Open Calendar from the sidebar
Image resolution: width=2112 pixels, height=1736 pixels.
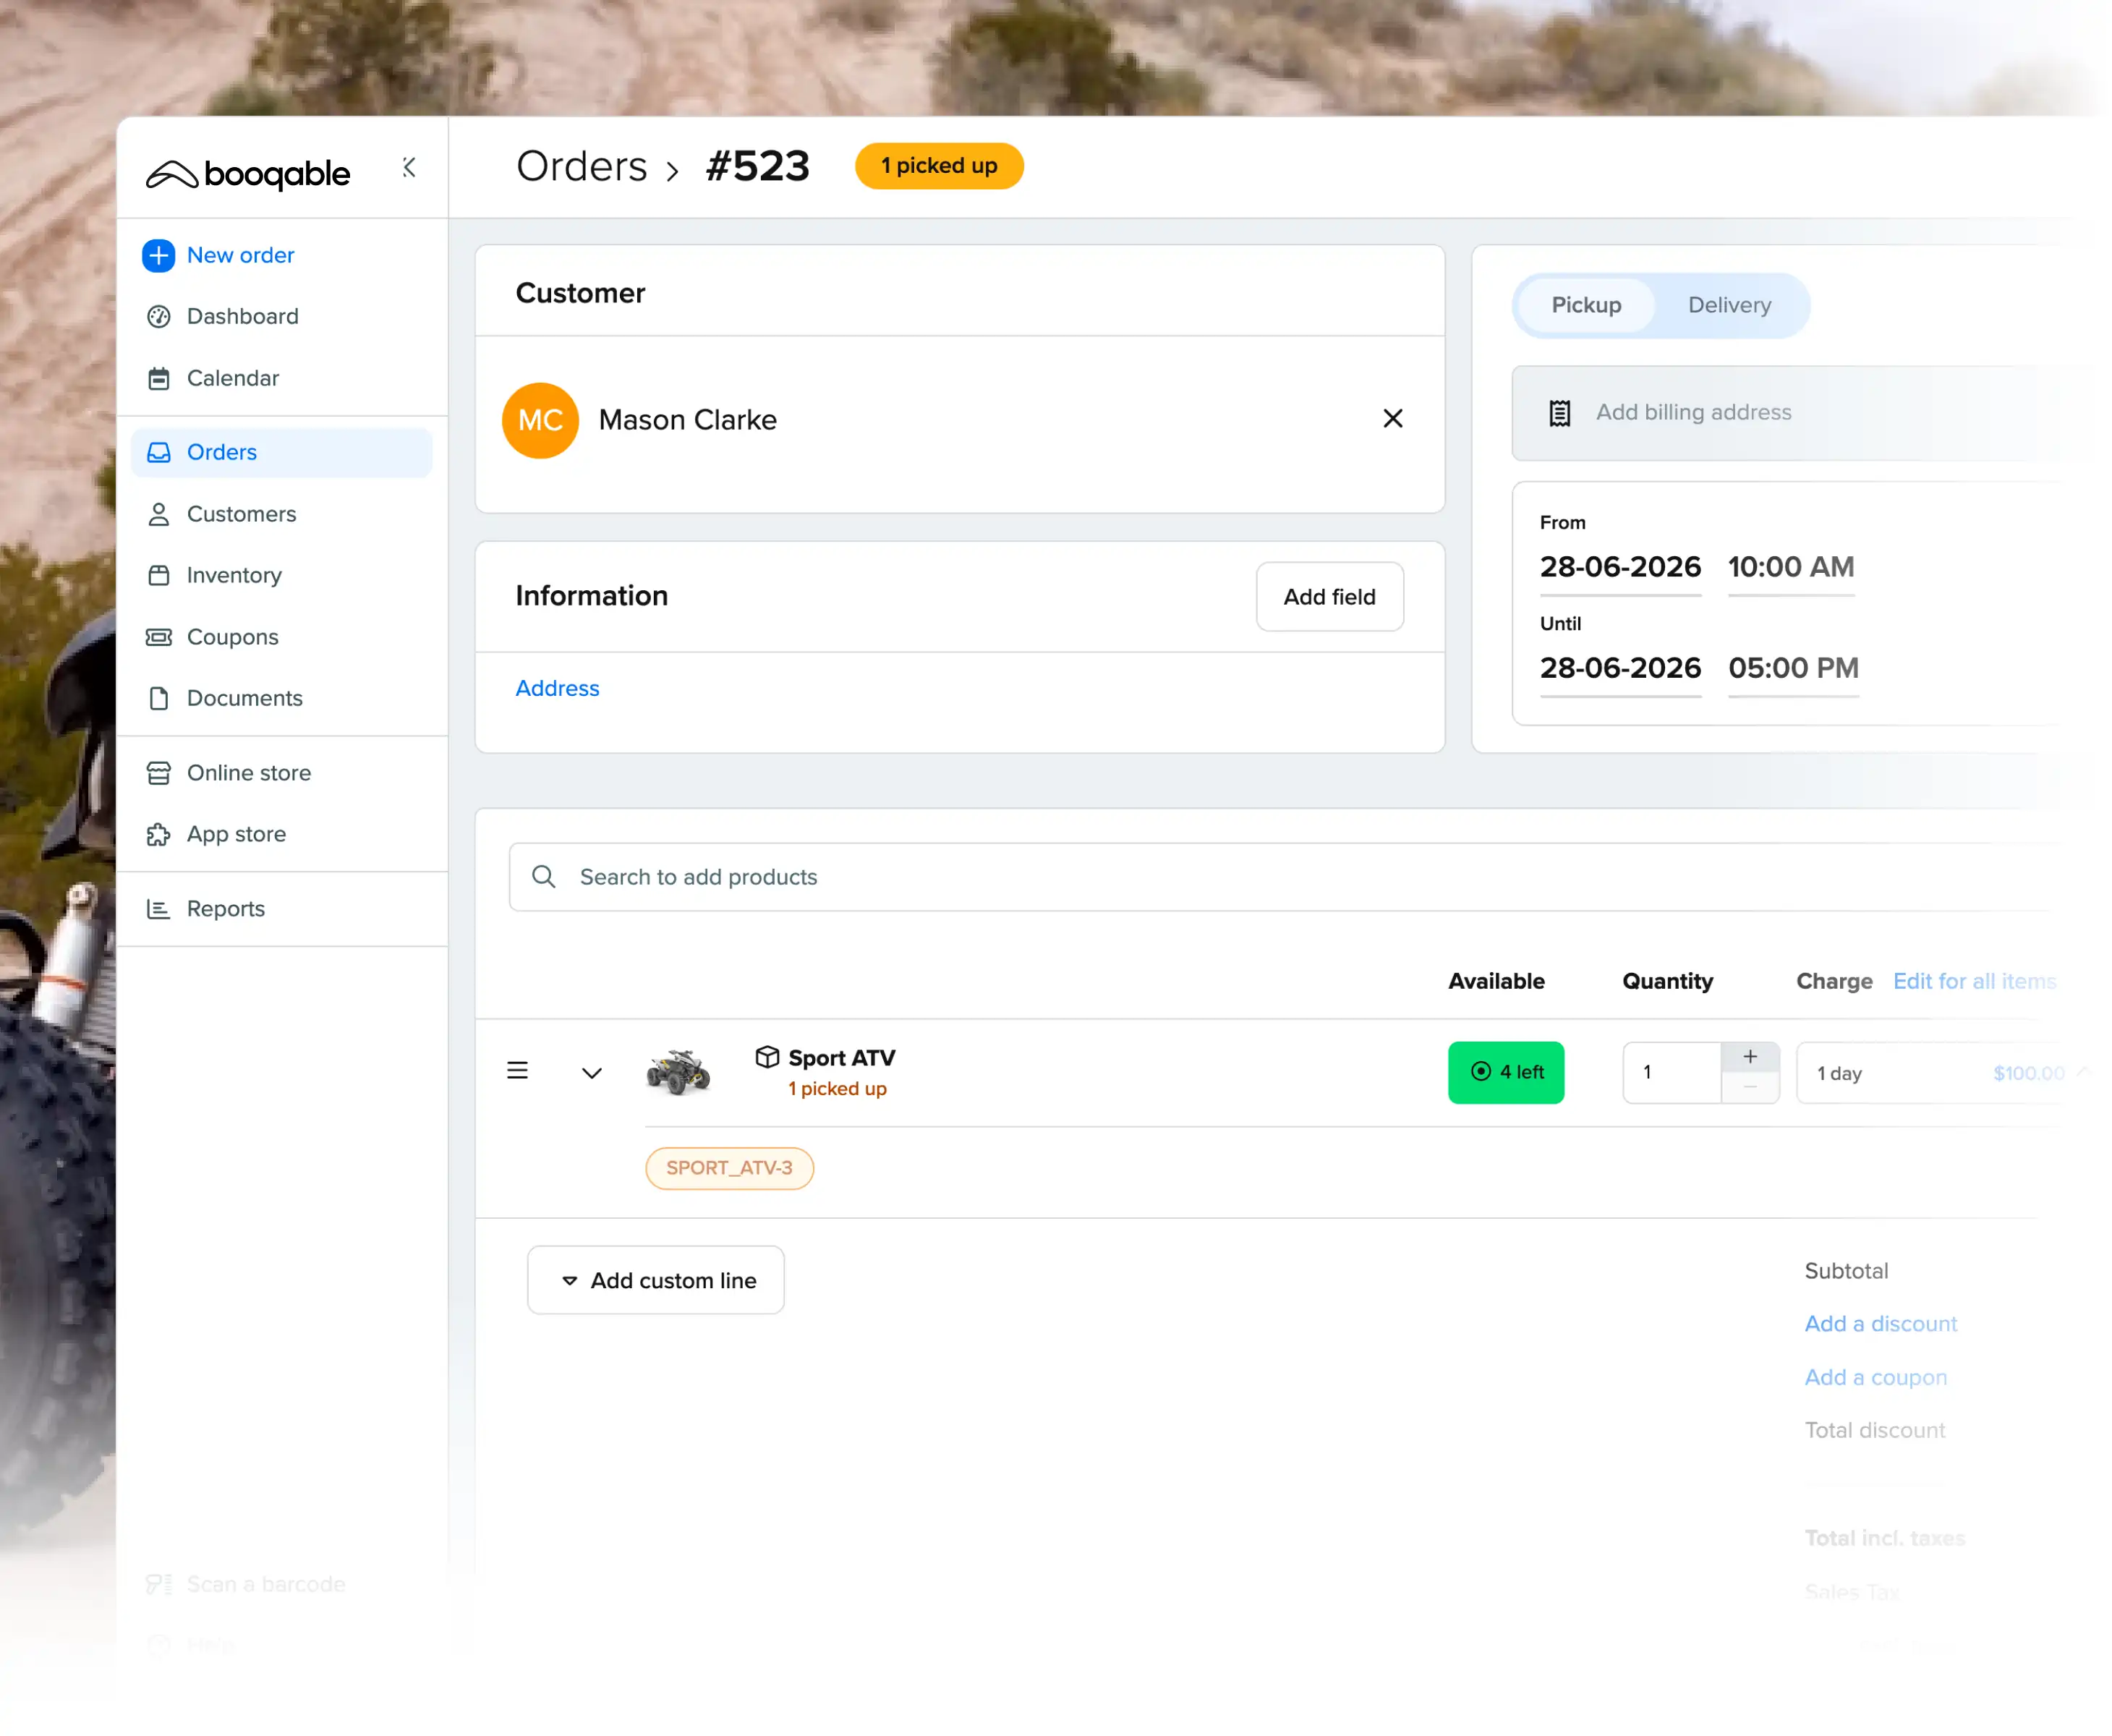(x=232, y=378)
